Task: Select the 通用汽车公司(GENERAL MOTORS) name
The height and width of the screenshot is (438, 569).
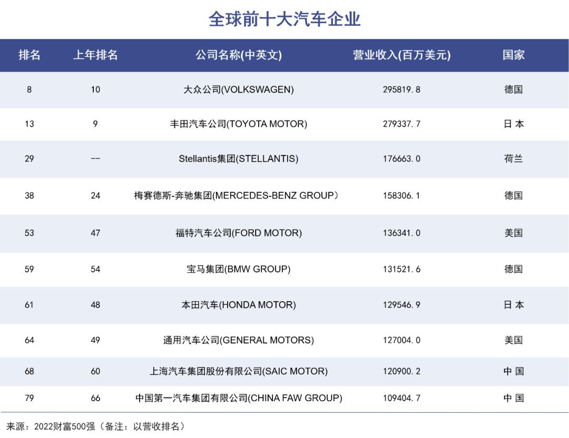Action: point(239,340)
